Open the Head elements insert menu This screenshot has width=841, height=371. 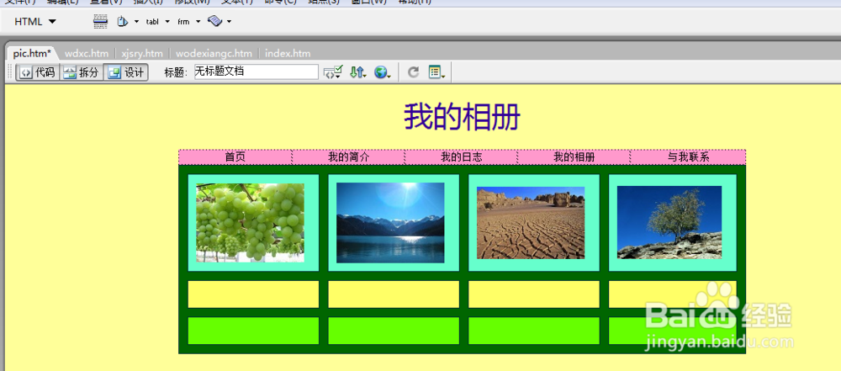[x=128, y=22]
